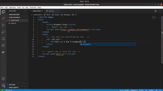
Task: Open the Extensions view icon
Action: pos(3,45)
